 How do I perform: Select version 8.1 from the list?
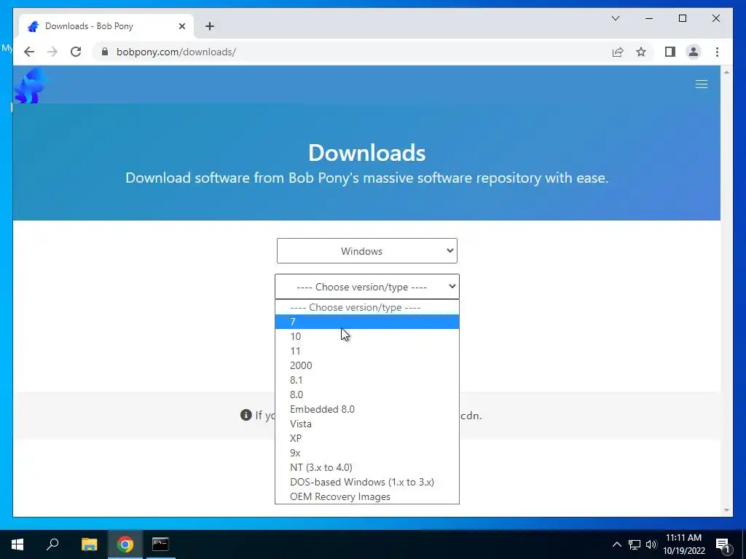pyautogui.click(x=367, y=380)
